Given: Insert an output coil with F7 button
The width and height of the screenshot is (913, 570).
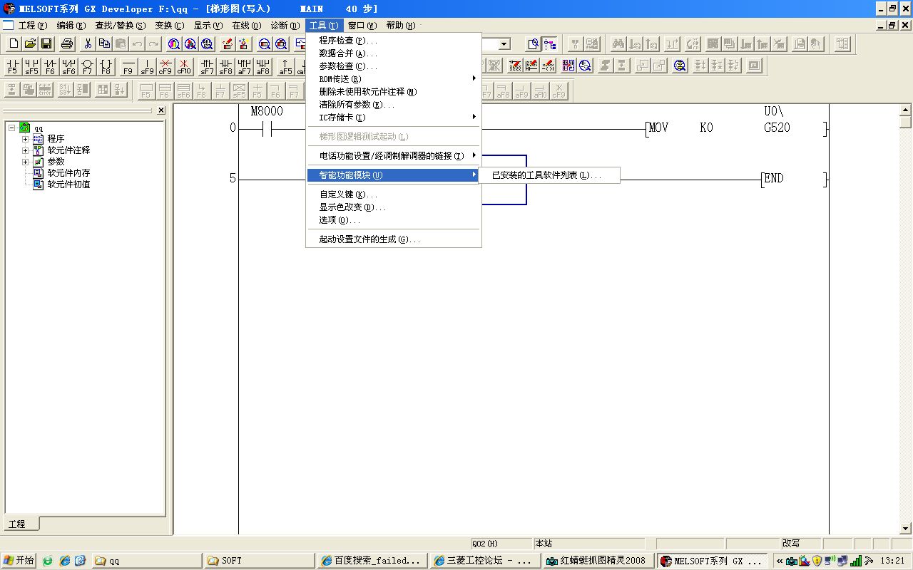Looking at the screenshot, I should [87, 67].
